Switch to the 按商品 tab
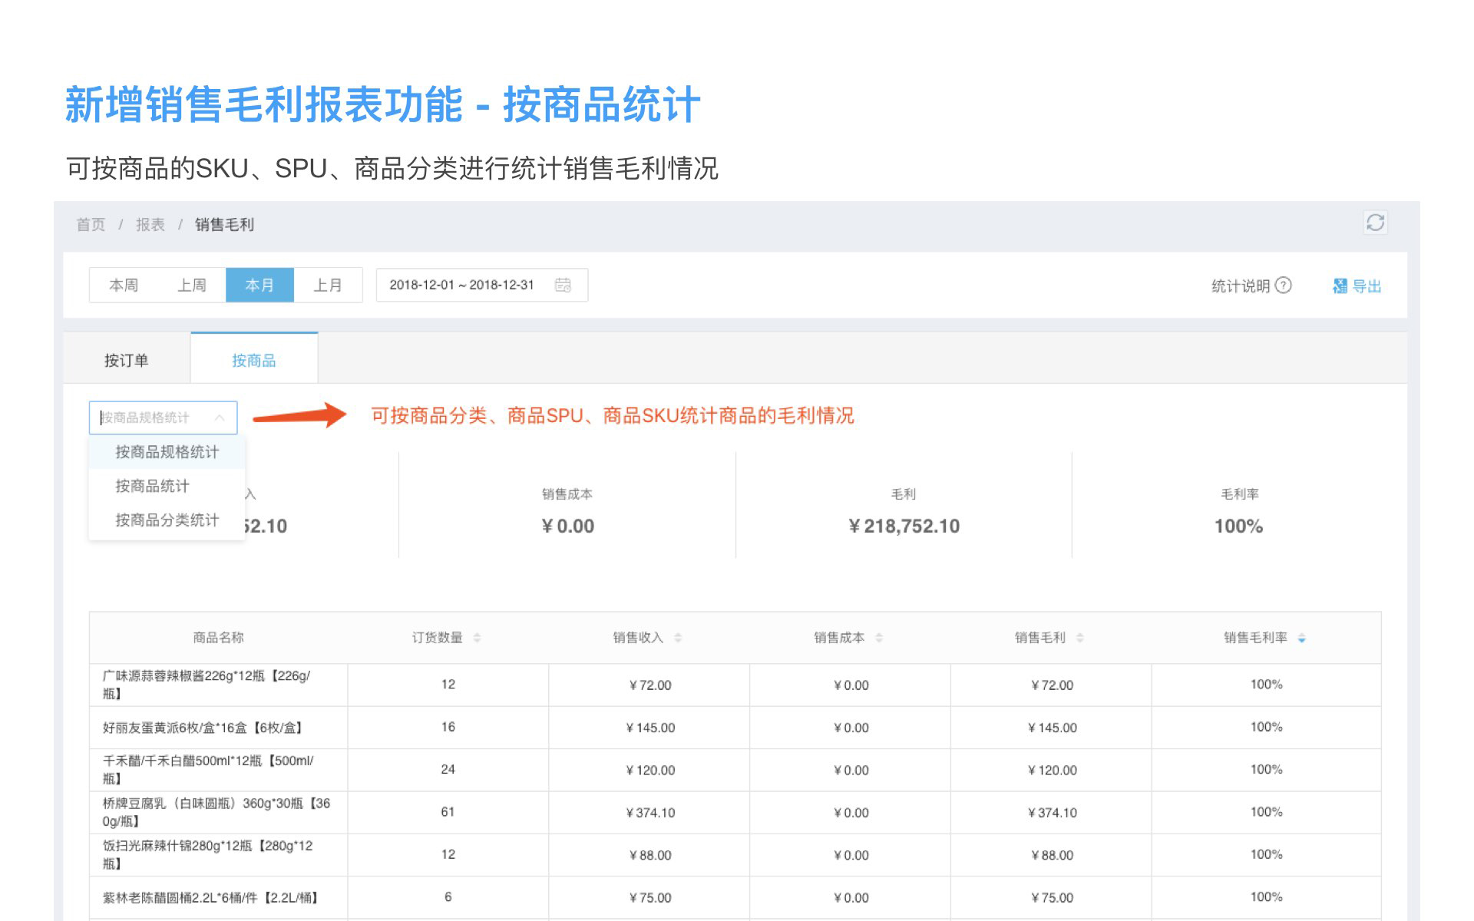Viewport: 1474px width, 921px height. tap(254, 360)
